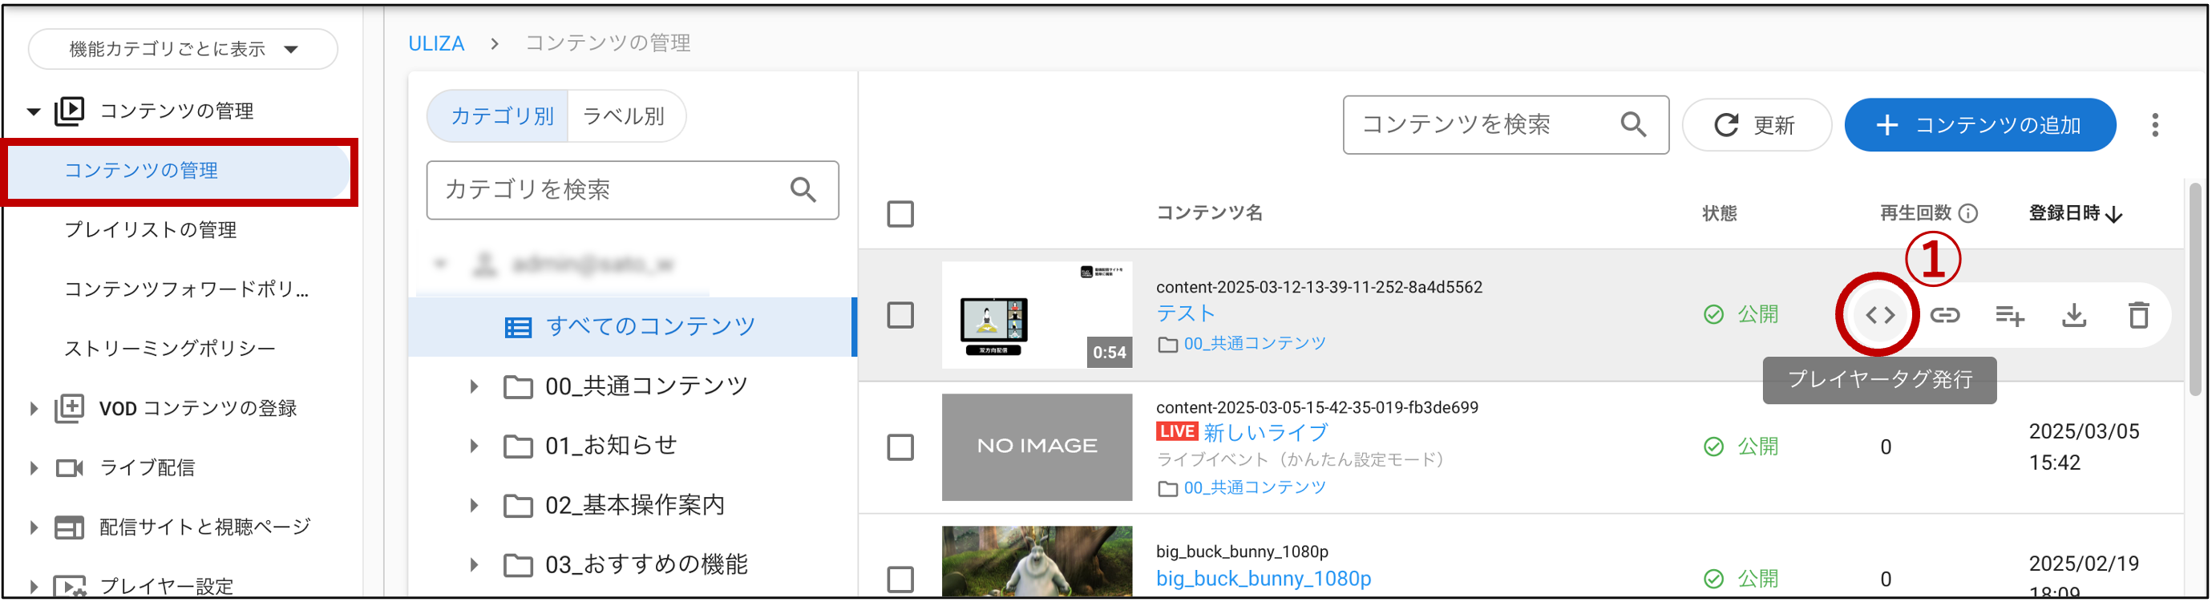The height and width of the screenshot is (602, 2212).
Task: Expand the 配信サイトと視聴ページ section
Action: click(34, 527)
